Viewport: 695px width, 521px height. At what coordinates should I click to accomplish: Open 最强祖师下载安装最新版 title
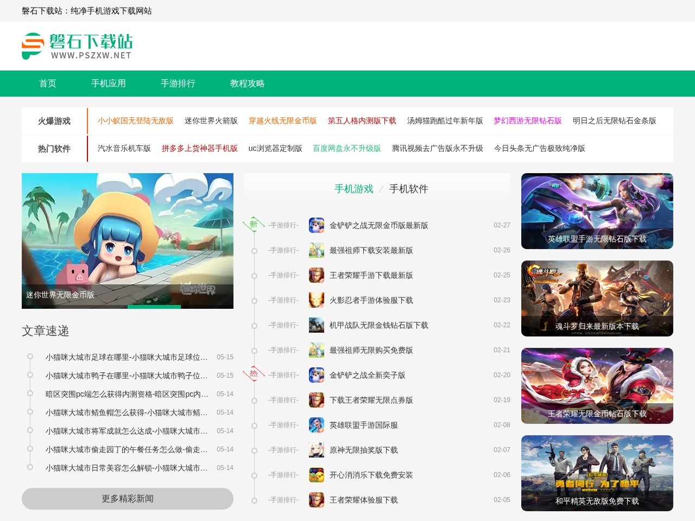coord(371,250)
